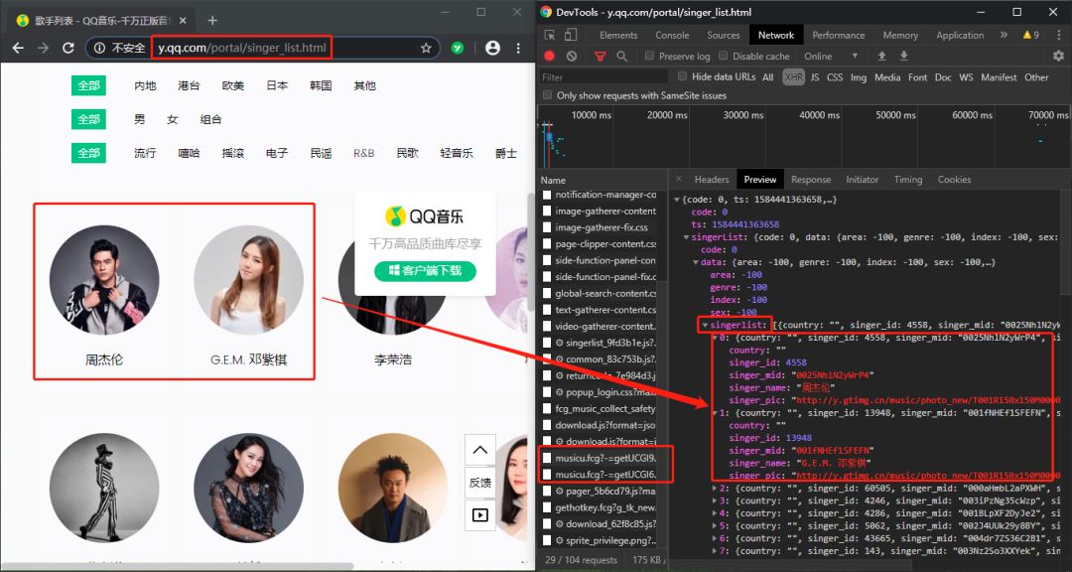Collapse array item 0 for singer_id 4558
This screenshot has width=1072, height=572.
coord(715,338)
